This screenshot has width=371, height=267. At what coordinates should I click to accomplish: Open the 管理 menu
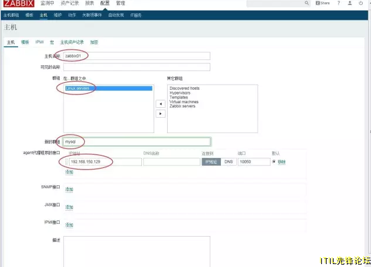click(120, 3)
